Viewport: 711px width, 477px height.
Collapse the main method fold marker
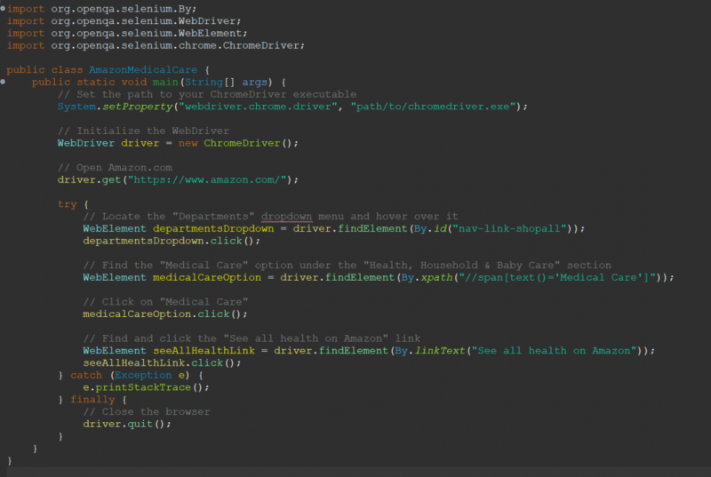pos(3,82)
